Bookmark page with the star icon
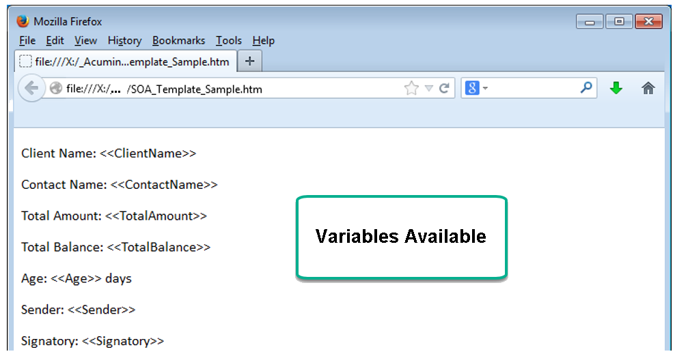Image resolution: width=675 pixels, height=356 pixels. 411,88
